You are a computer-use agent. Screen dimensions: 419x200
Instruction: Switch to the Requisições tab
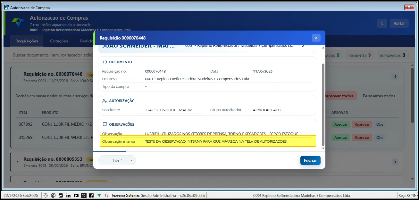click(27, 41)
